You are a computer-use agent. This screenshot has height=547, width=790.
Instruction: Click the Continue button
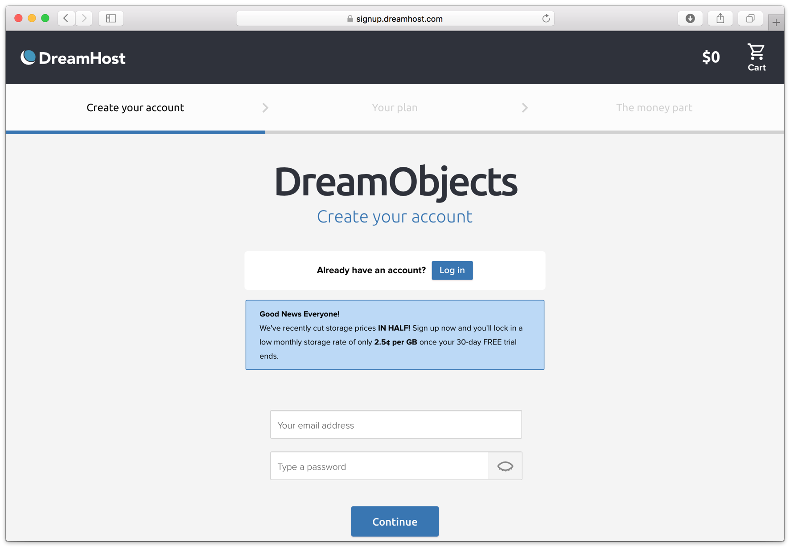pyautogui.click(x=395, y=521)
